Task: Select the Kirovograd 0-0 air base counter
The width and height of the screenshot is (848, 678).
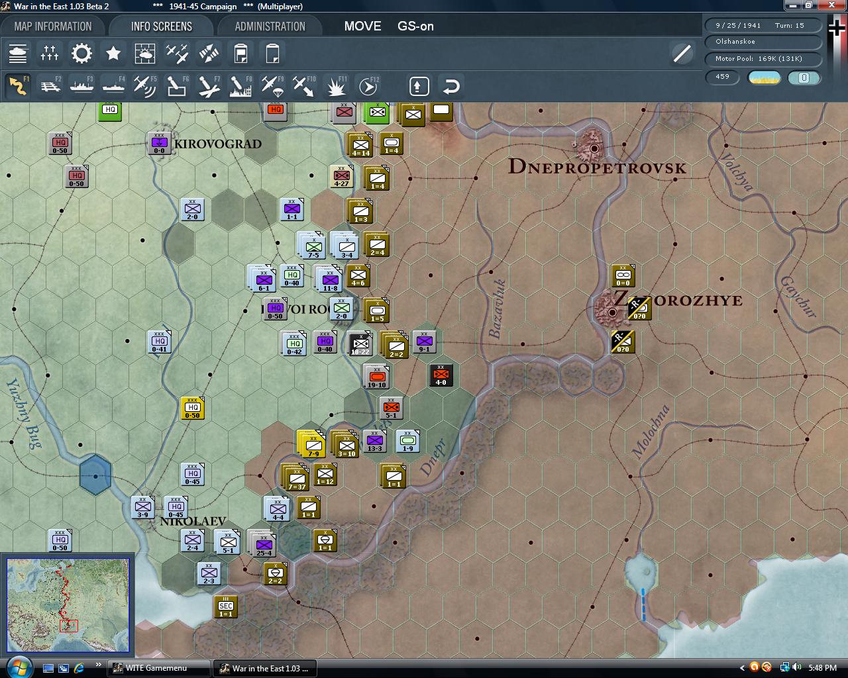Action: point(159,144)
